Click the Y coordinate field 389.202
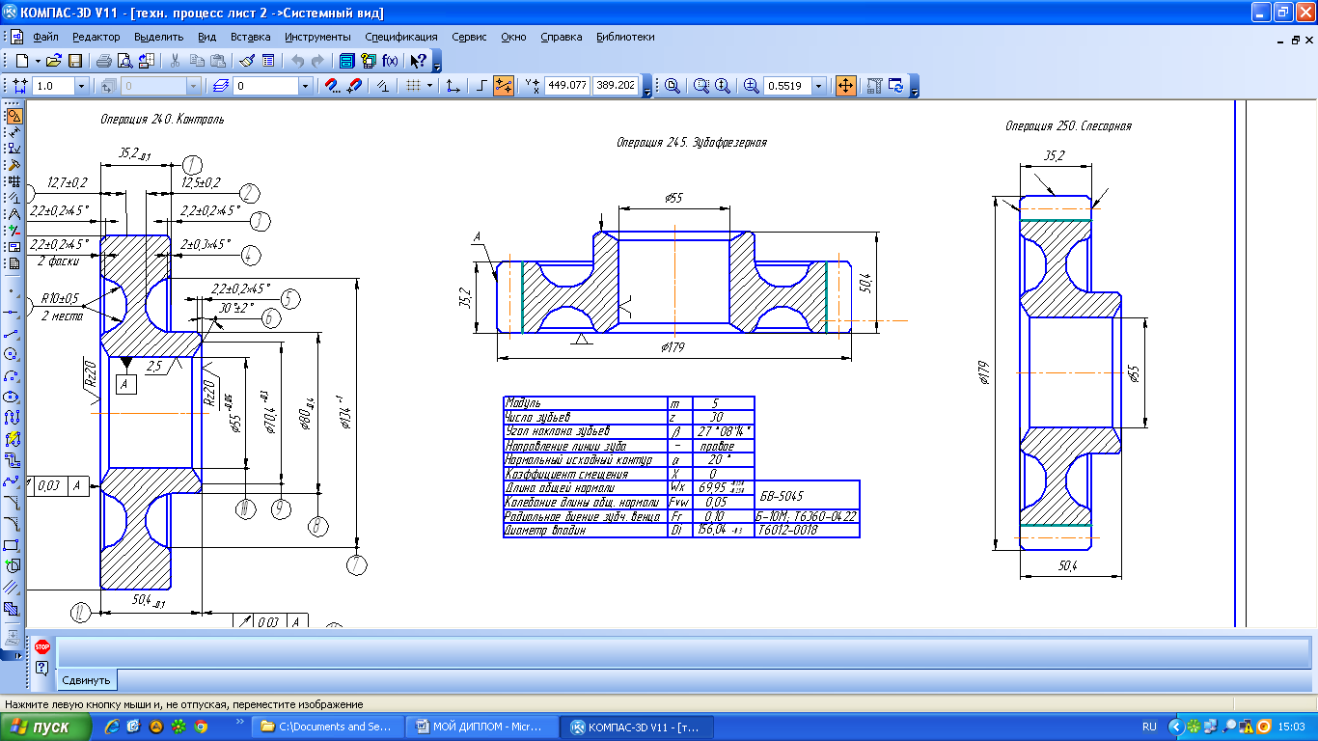Image resolution: width=1318 pixels, height=741 pixels. 616,86
